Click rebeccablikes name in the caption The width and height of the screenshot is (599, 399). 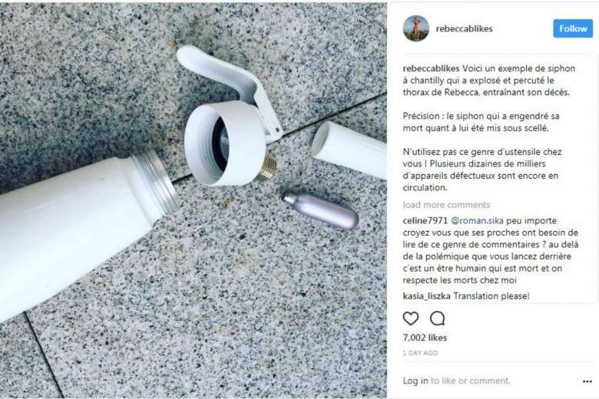tap(431, 69)
